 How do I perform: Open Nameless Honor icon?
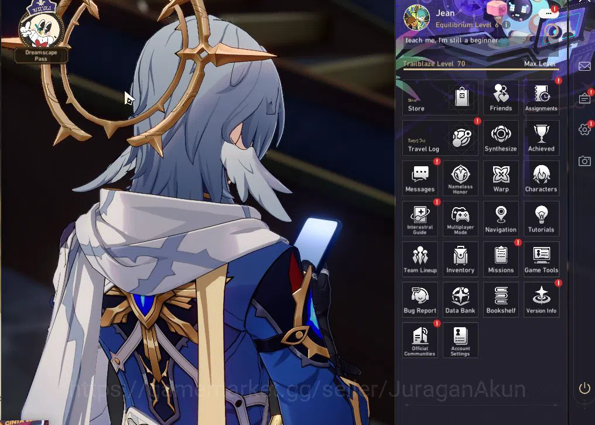point(460,179)
